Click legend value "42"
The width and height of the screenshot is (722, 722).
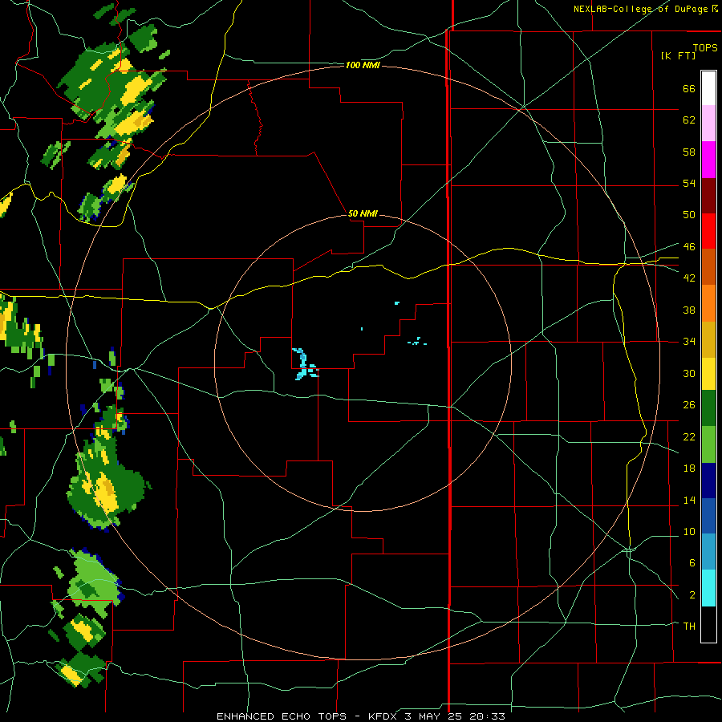(689, 278)
